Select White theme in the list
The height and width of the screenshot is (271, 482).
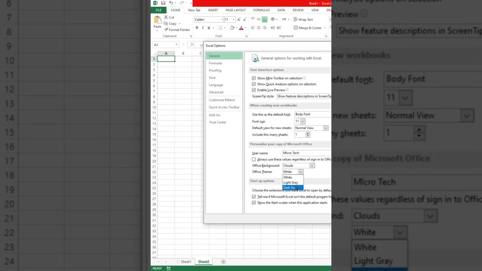click(287, 177)
